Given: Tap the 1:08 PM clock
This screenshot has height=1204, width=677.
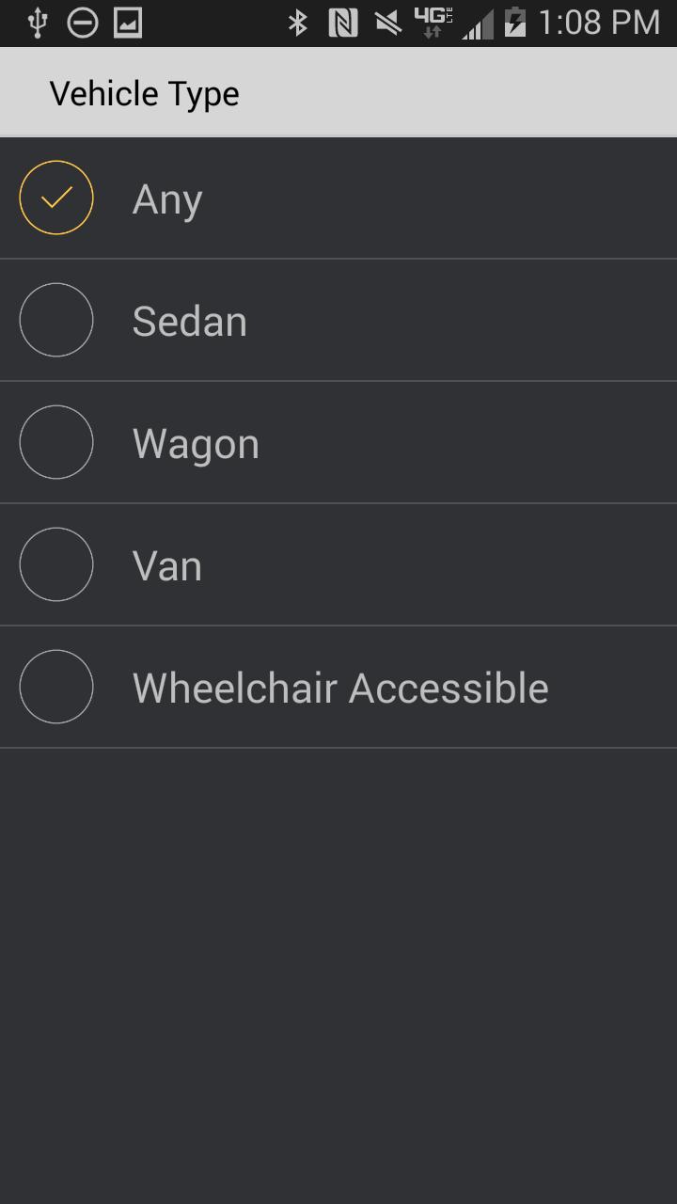Looking at the screenshot, I should (599, 23).
